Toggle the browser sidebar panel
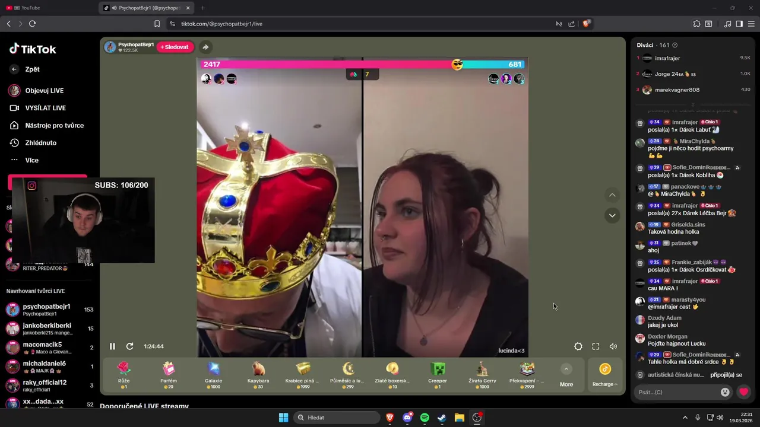 [739, 24]
